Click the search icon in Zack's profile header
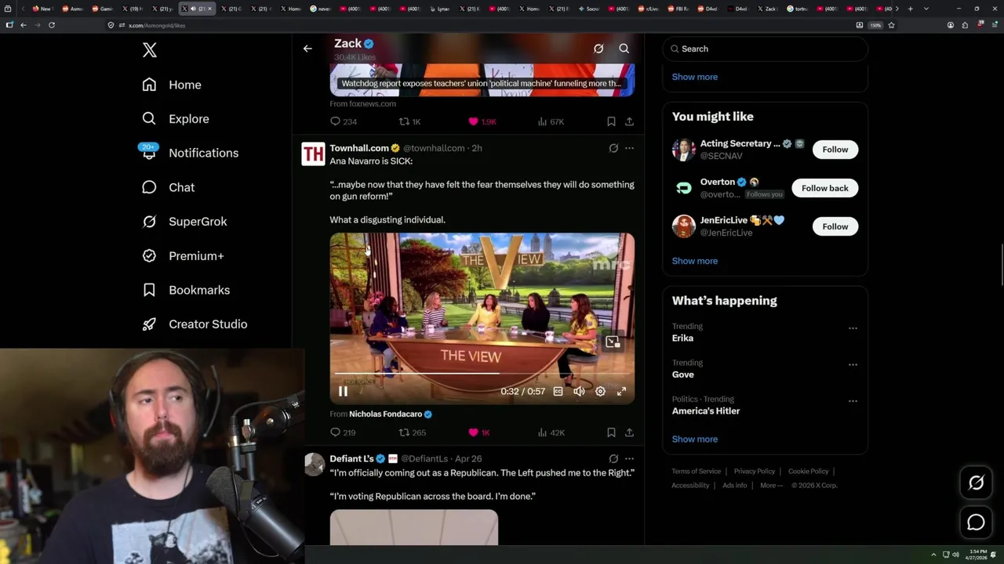This screenshot has height=564, width=1004. [x=624, y=49]
